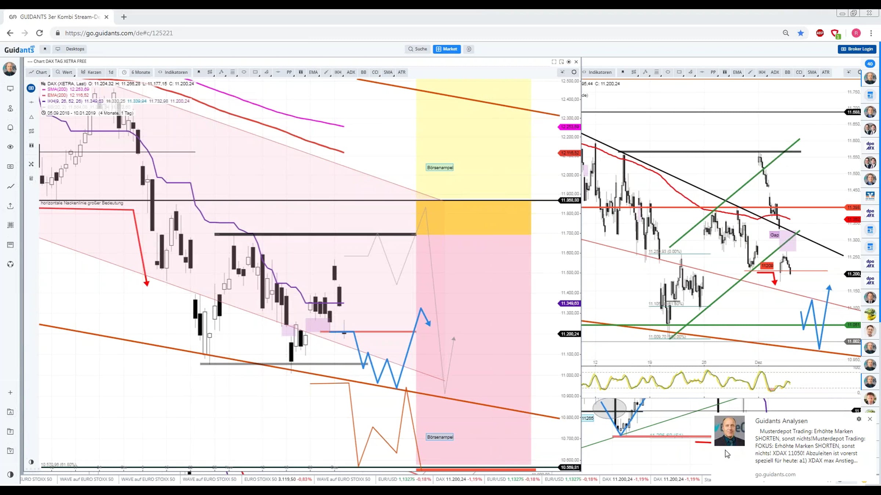This screenshot has width=881, height=495.
Task: Open the Market tab
Action: coord(447,49)
